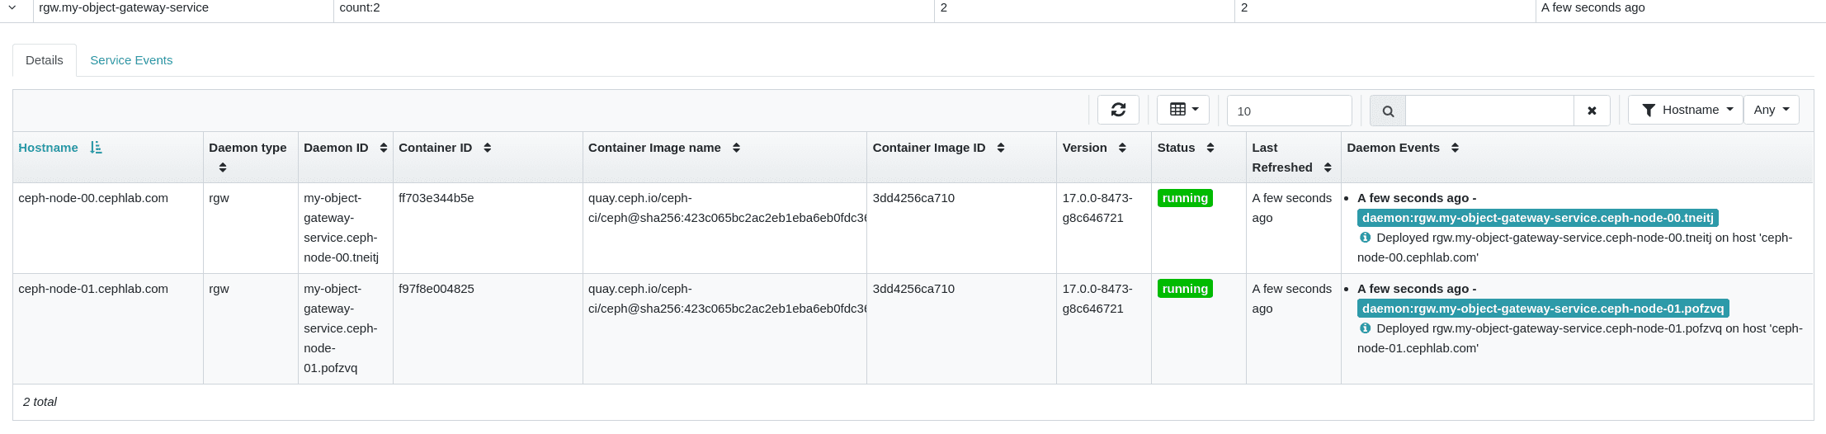
Task: Sort by Container ID column arrows
Action: [488, 148]
